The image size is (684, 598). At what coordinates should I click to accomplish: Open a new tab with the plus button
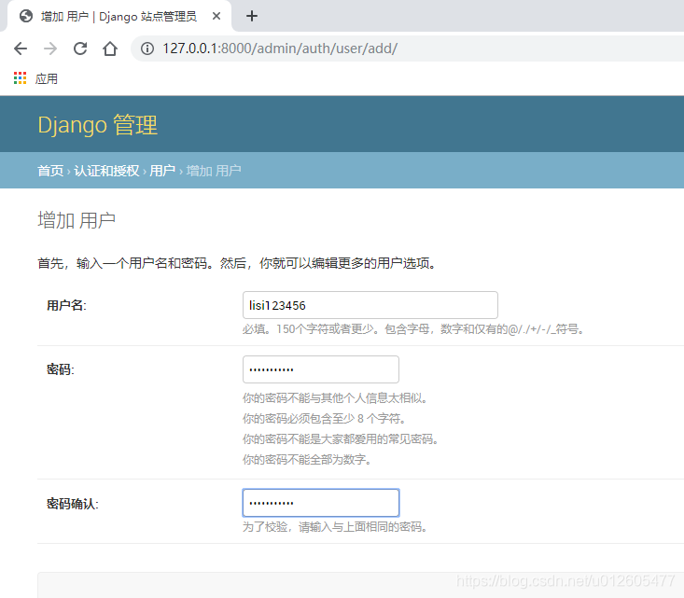pyautogui.click(x=252, y=16)
